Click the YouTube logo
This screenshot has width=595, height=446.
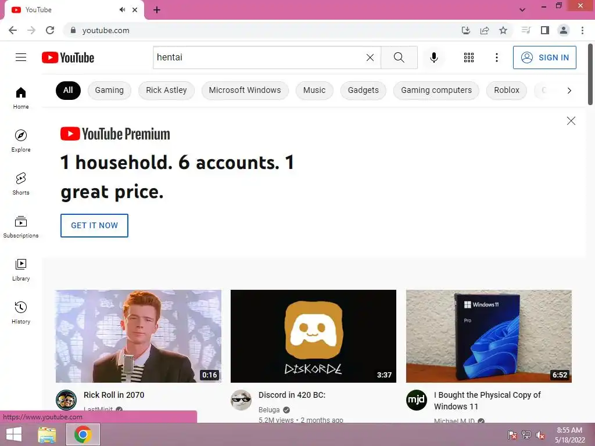[x=68, y=57]
